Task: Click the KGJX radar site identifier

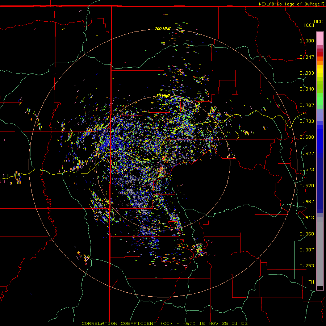Action: click(189, 323)
